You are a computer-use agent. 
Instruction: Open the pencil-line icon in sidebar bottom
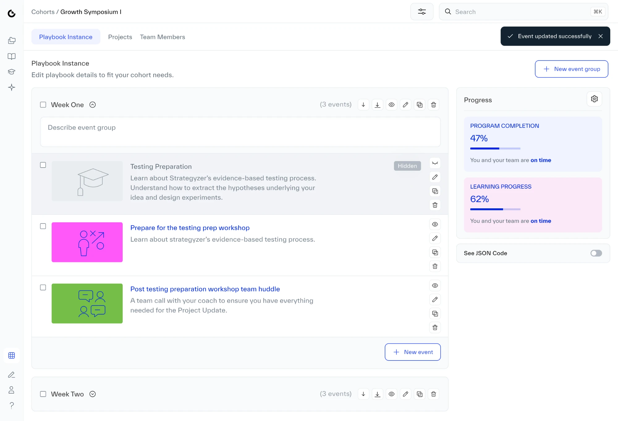12,375
